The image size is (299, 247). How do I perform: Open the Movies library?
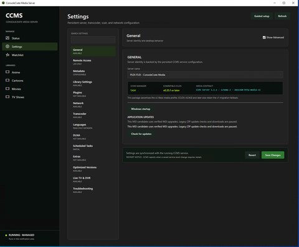coord(30,89)
